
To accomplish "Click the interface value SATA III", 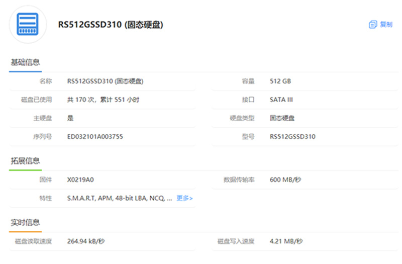I will 281,100.
